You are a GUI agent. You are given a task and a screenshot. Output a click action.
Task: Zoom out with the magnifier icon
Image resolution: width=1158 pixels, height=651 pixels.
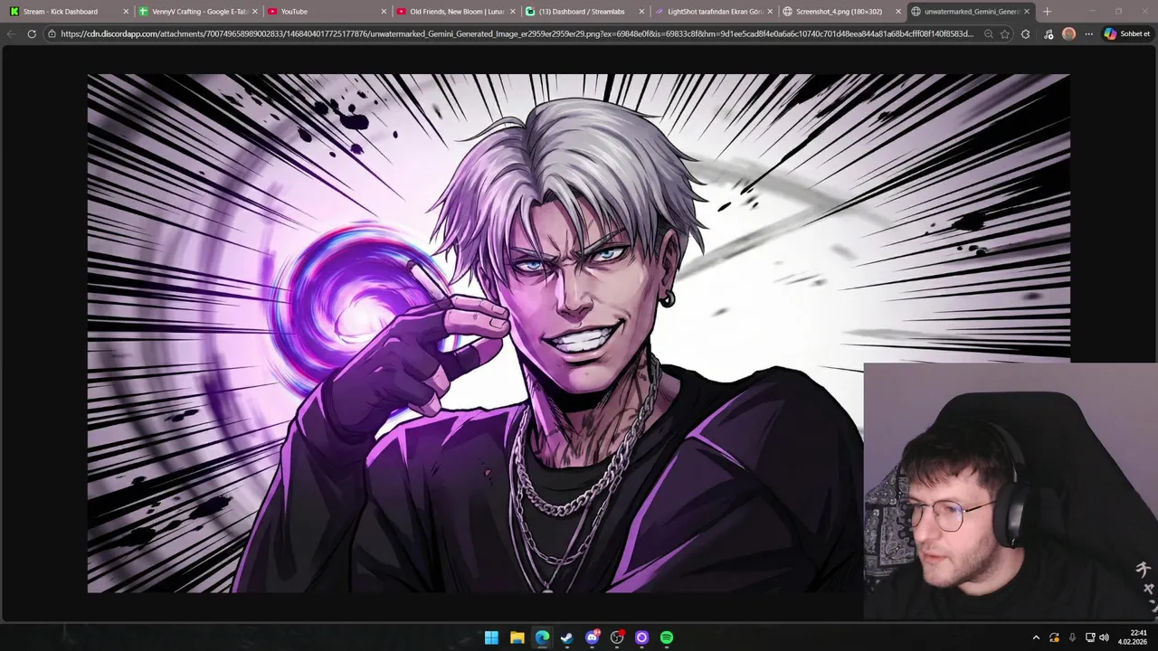point(988,33)
